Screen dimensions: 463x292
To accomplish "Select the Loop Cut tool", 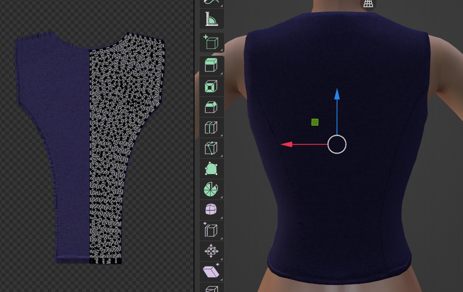I will (x=212, y=128).
